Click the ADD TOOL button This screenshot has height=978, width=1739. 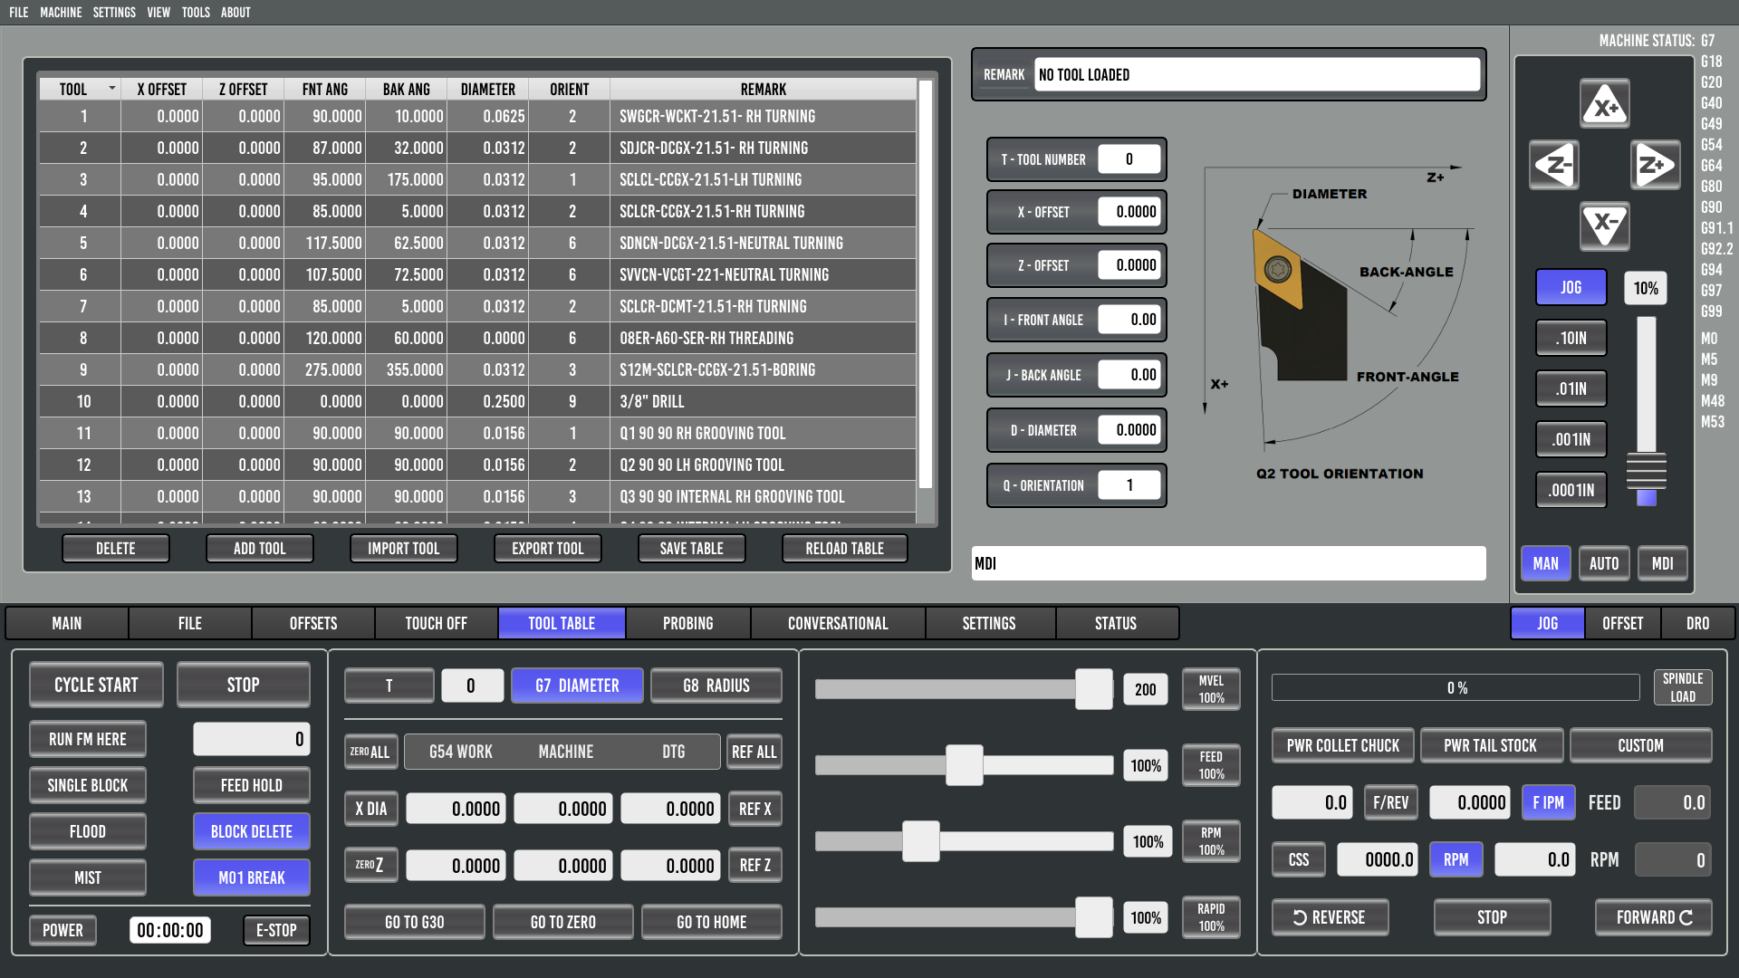point(259,548)
